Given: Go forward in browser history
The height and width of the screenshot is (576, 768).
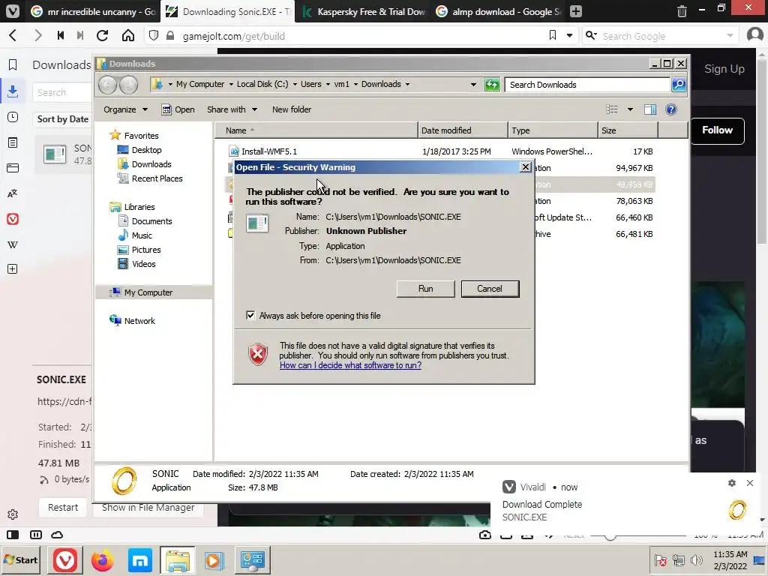Looking at the screenshot, I should click(x=37, y=35).
